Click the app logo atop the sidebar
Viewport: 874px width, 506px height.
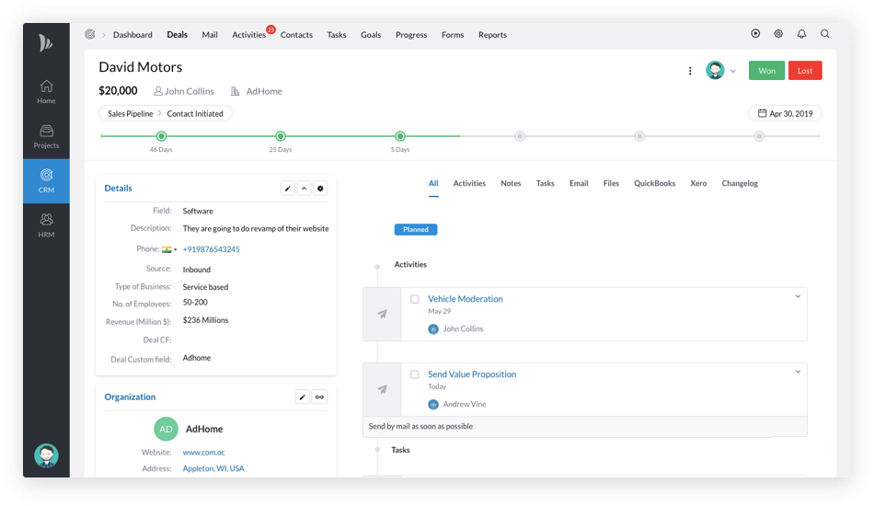[x=46, y=43]
